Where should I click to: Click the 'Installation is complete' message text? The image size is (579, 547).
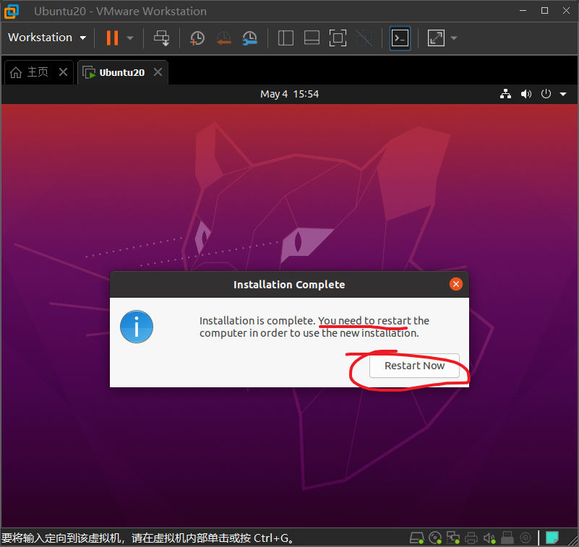(314, 327)
